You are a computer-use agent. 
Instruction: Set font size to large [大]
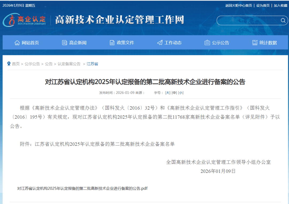[168, 93]
